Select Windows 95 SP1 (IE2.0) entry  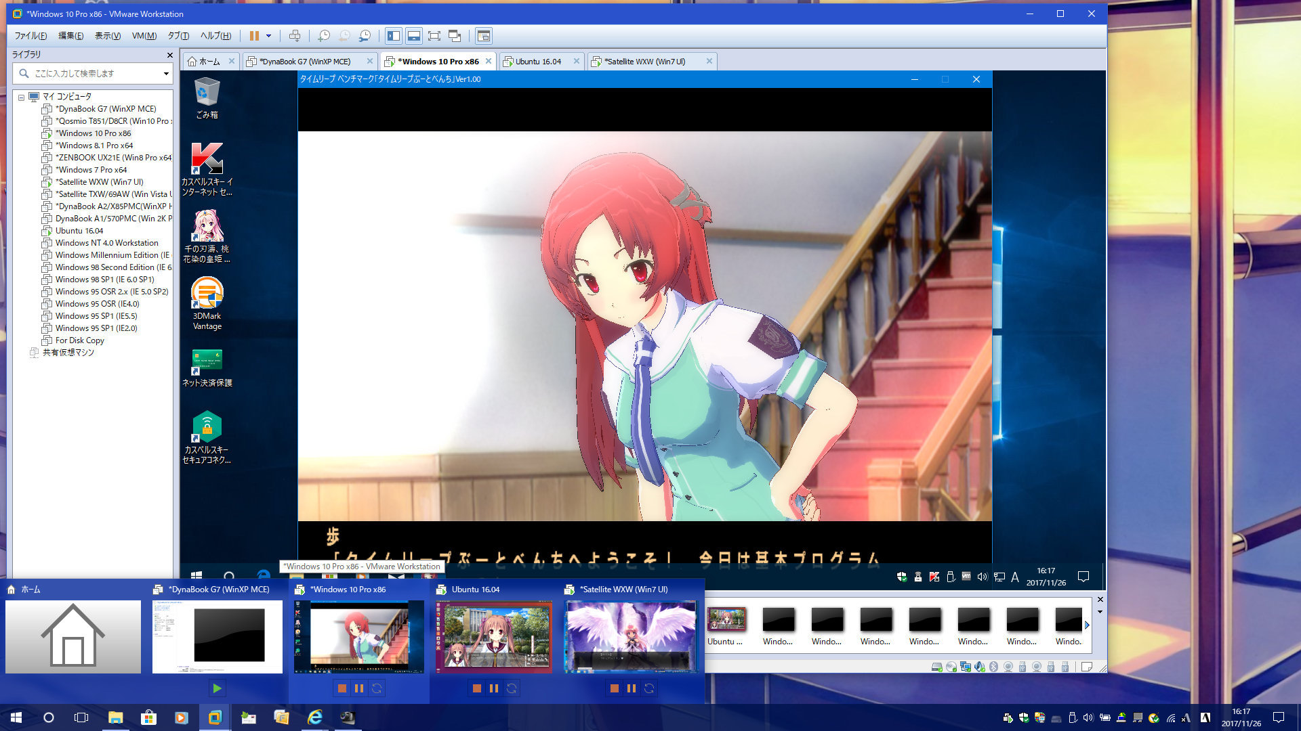pos(96,328)
